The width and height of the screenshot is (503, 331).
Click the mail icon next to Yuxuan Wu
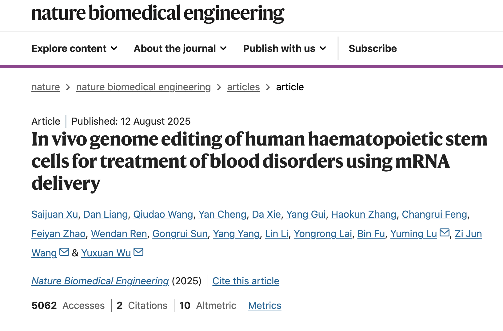[138, 252]
